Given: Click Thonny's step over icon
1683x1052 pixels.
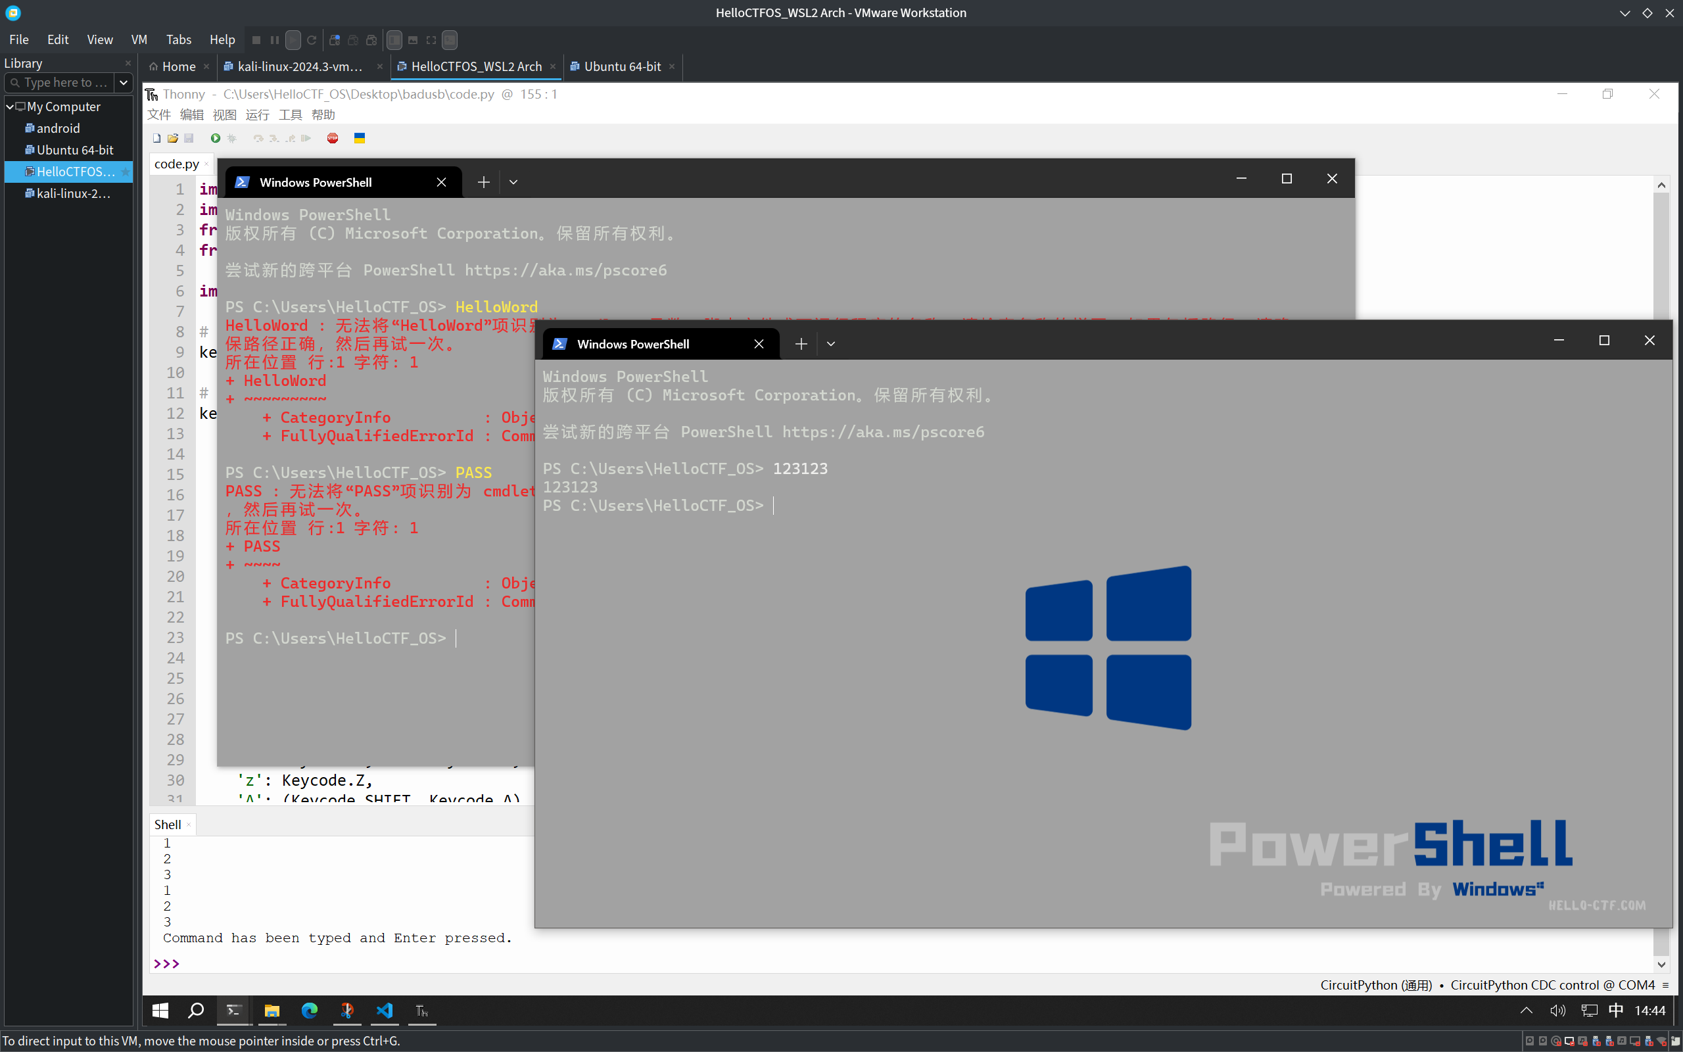Looking at the screenshot, I should point(258,139).
